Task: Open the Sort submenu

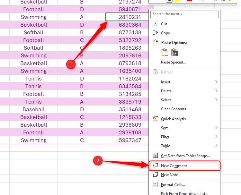Action: tap(216, 128)
